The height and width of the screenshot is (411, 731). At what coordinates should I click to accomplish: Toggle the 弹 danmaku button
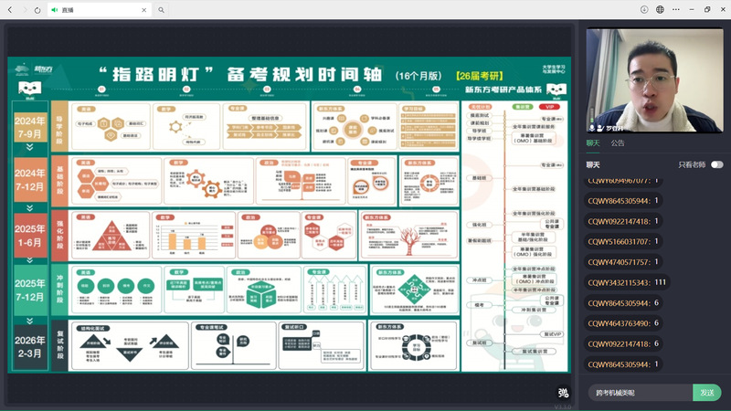pos(563,393)
